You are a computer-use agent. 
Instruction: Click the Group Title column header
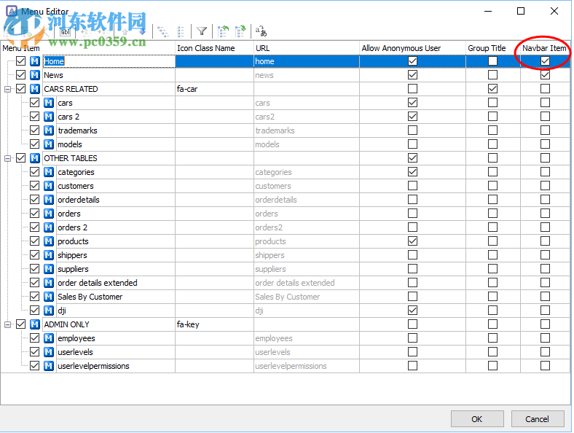click(x=493, y=48)
